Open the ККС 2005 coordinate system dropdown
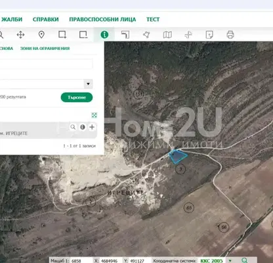 [x=230, y=260]
